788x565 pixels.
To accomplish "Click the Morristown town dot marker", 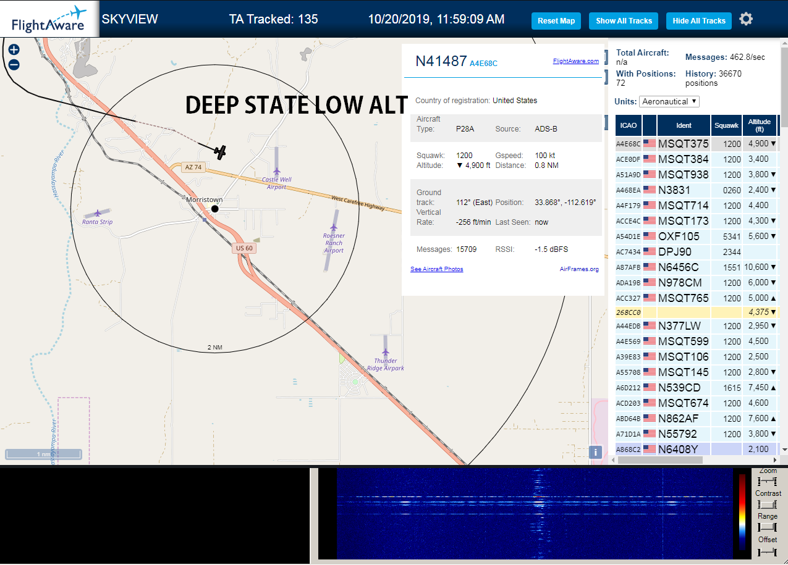I will (x=214, y=209).
